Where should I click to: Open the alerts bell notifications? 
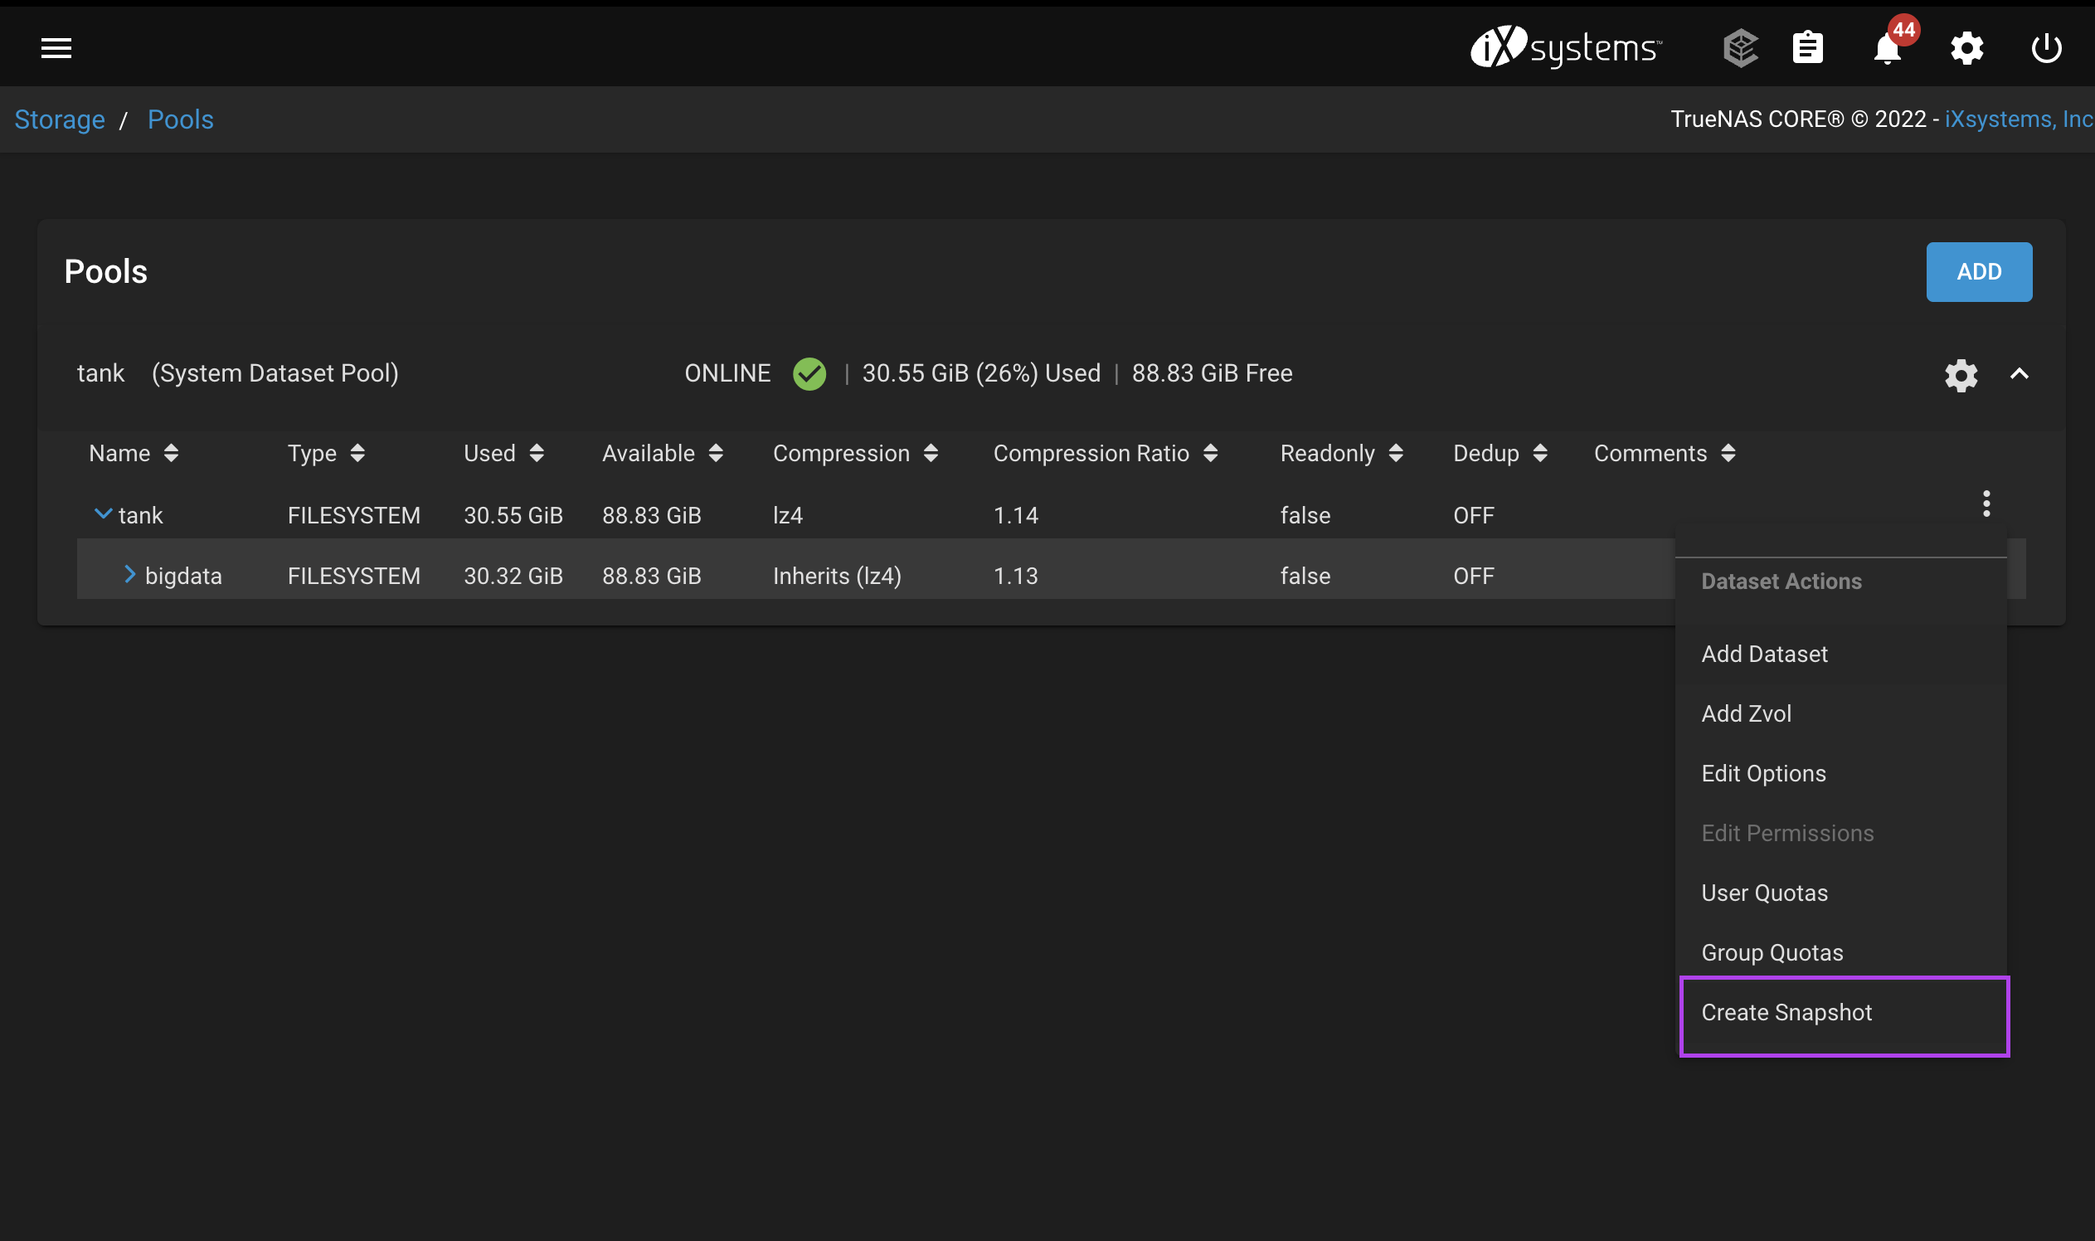click(1887, 49)
